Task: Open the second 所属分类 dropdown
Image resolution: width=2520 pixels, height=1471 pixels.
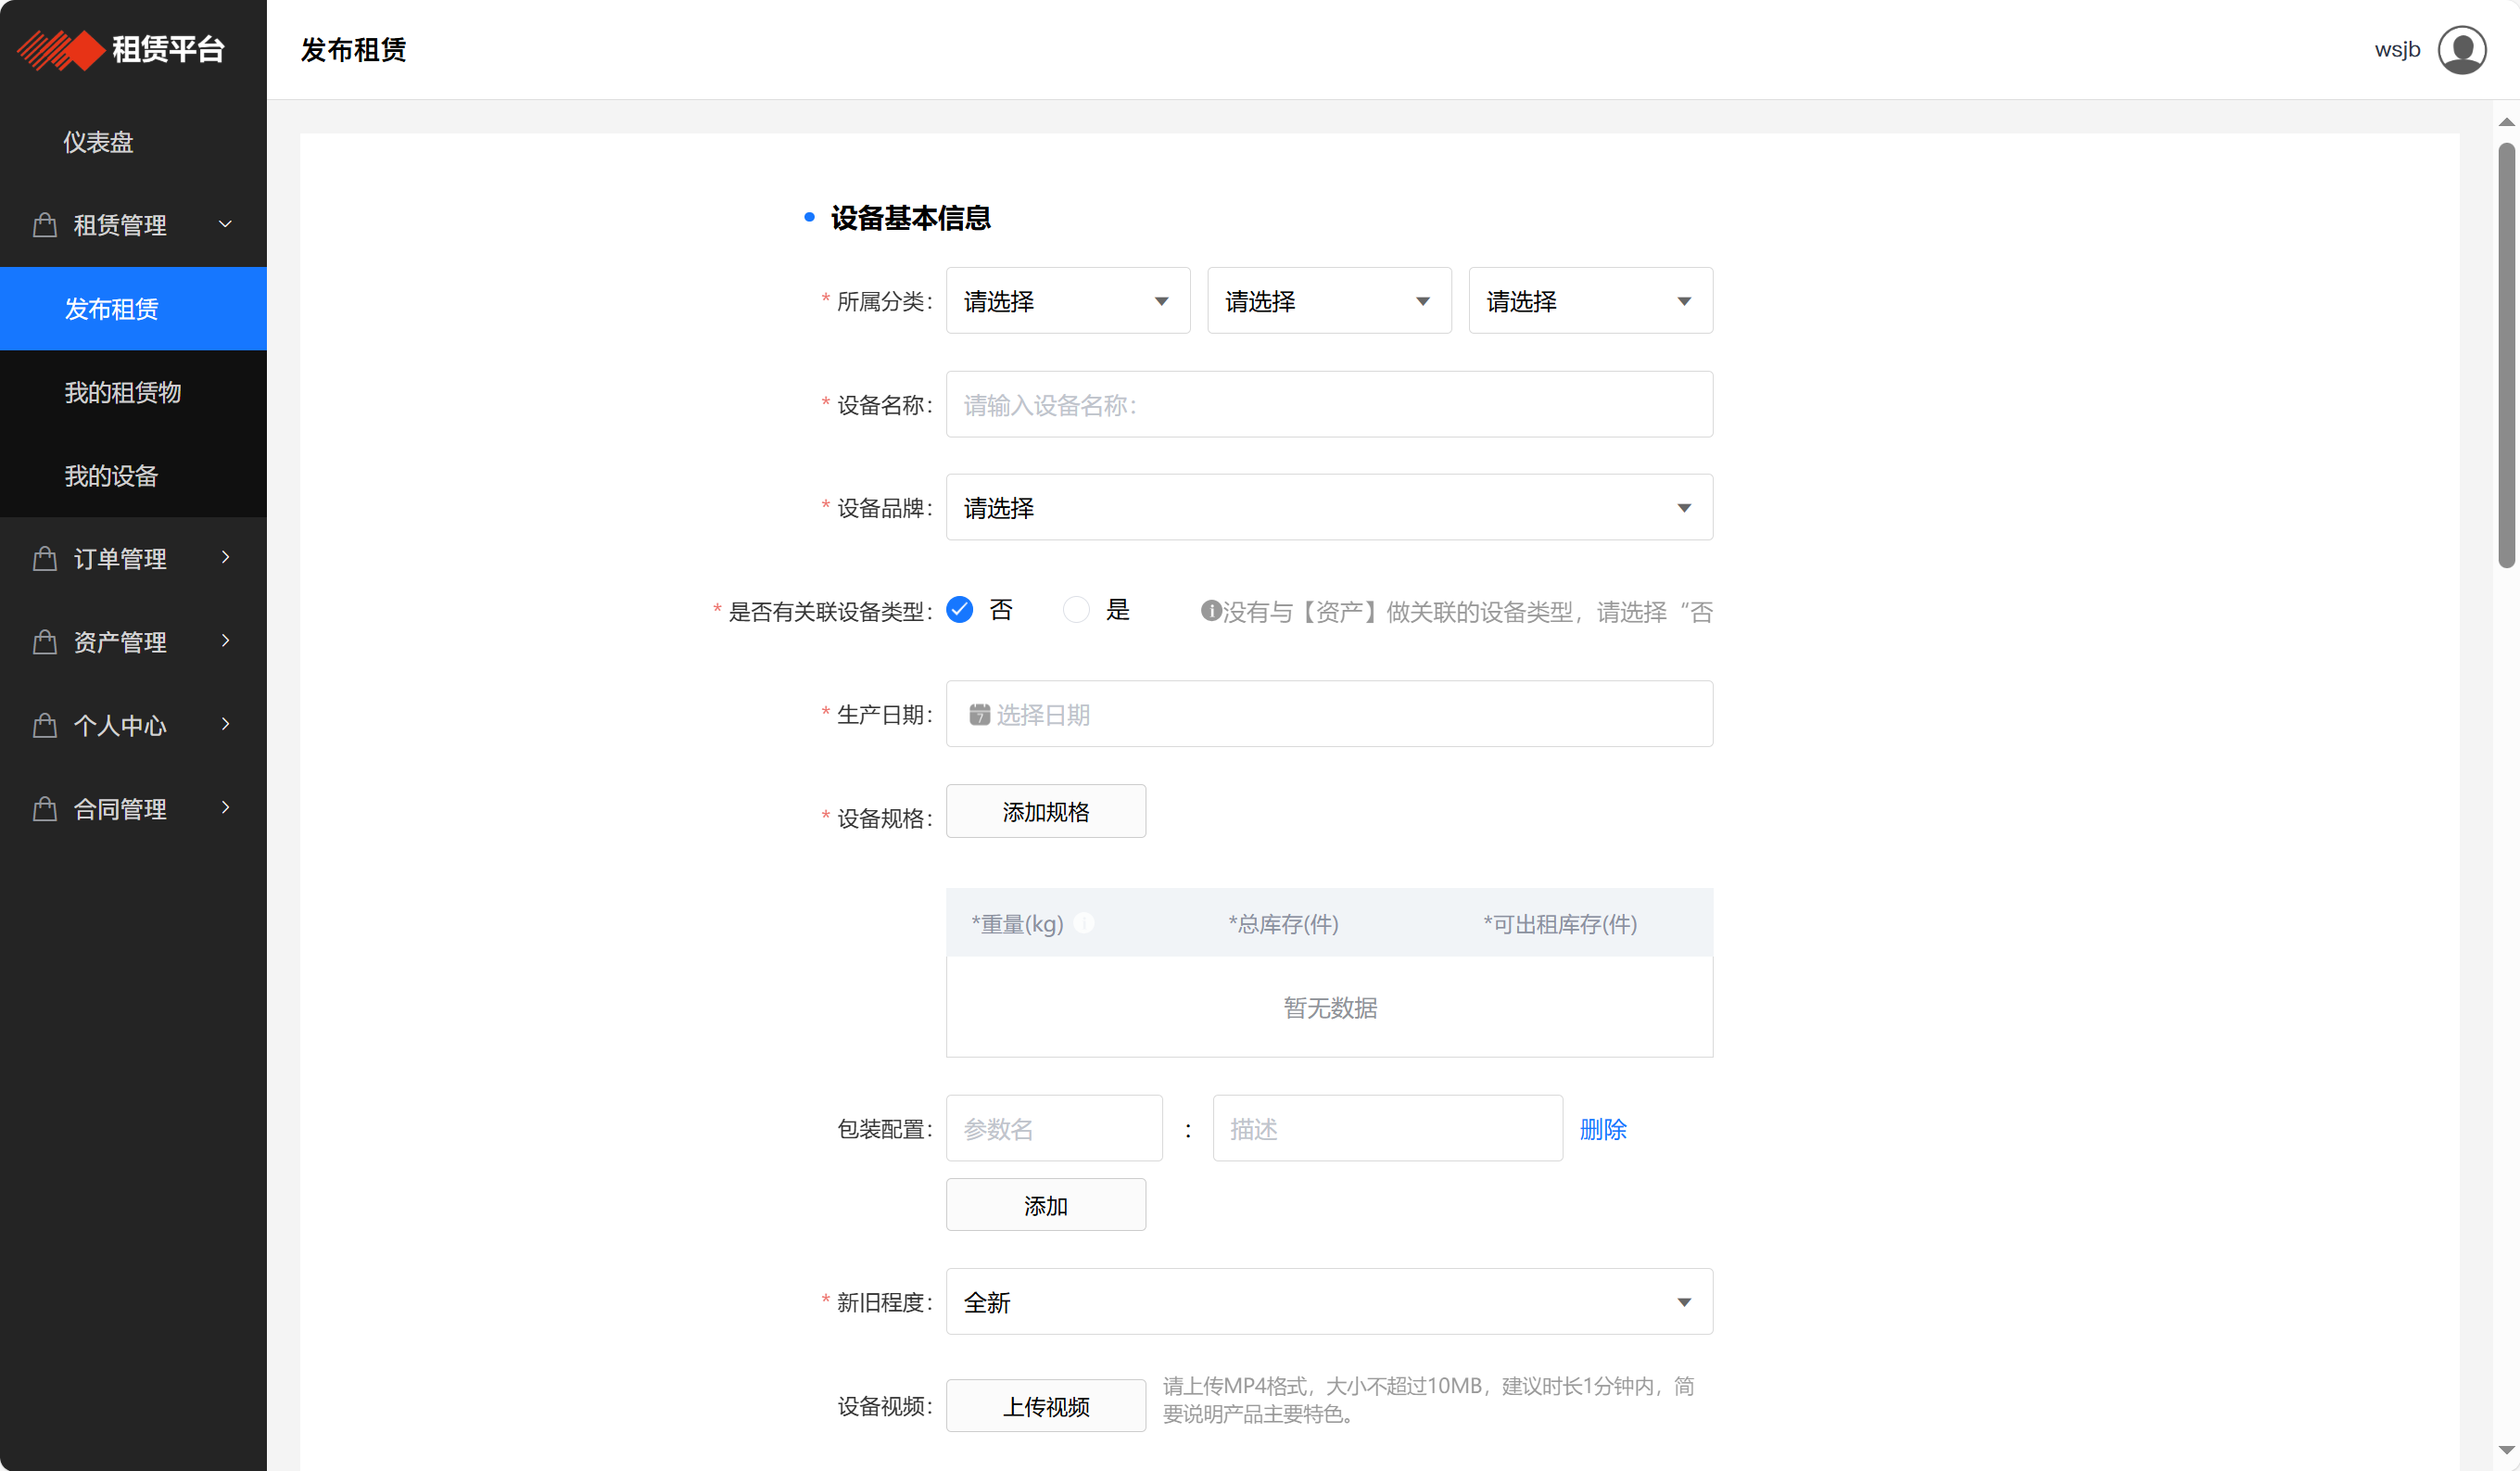Action: coord(1329,301)
